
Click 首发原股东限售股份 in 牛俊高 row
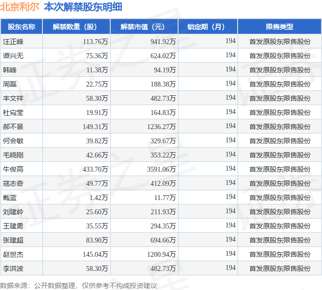(280, 169)
